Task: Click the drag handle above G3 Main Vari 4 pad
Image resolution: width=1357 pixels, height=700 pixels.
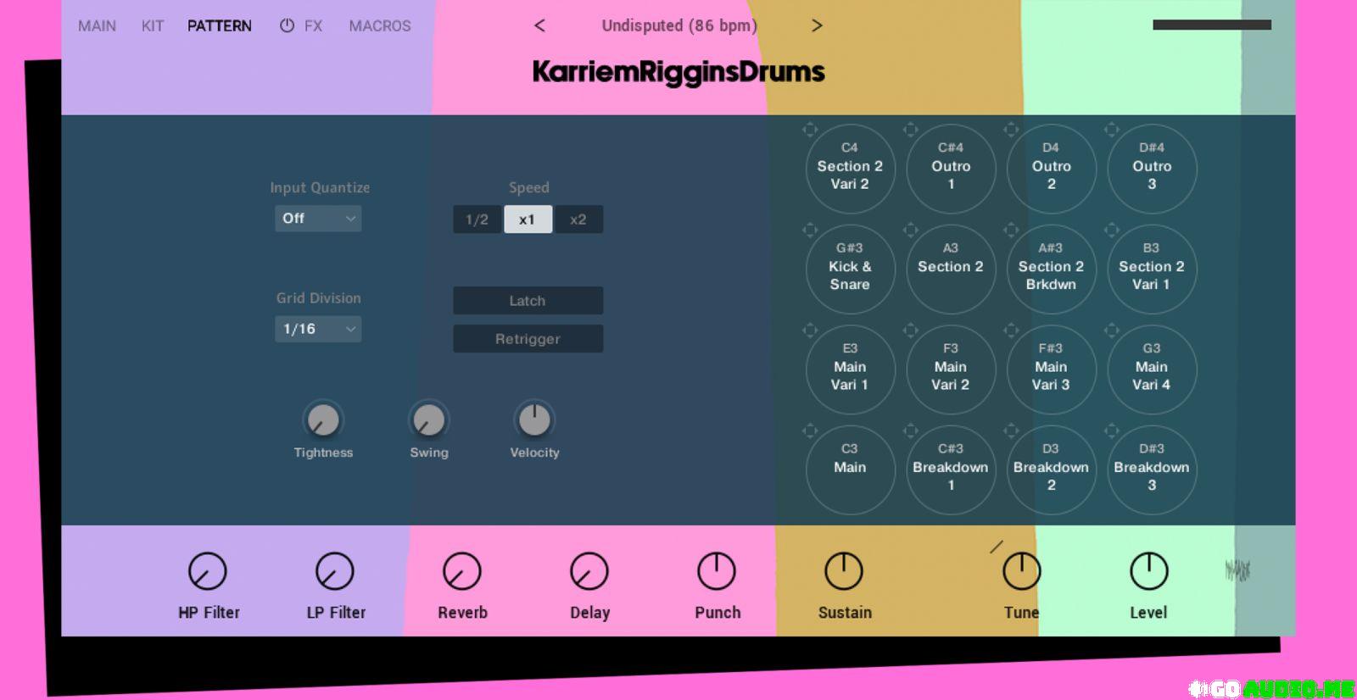Action: click(x=1111, y=330)
